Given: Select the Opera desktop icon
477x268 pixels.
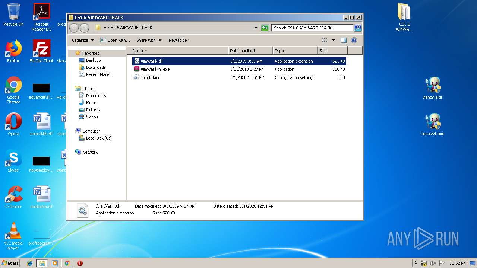Looking at the screenshot, I should pyautogui.click(x=13, y=124).
